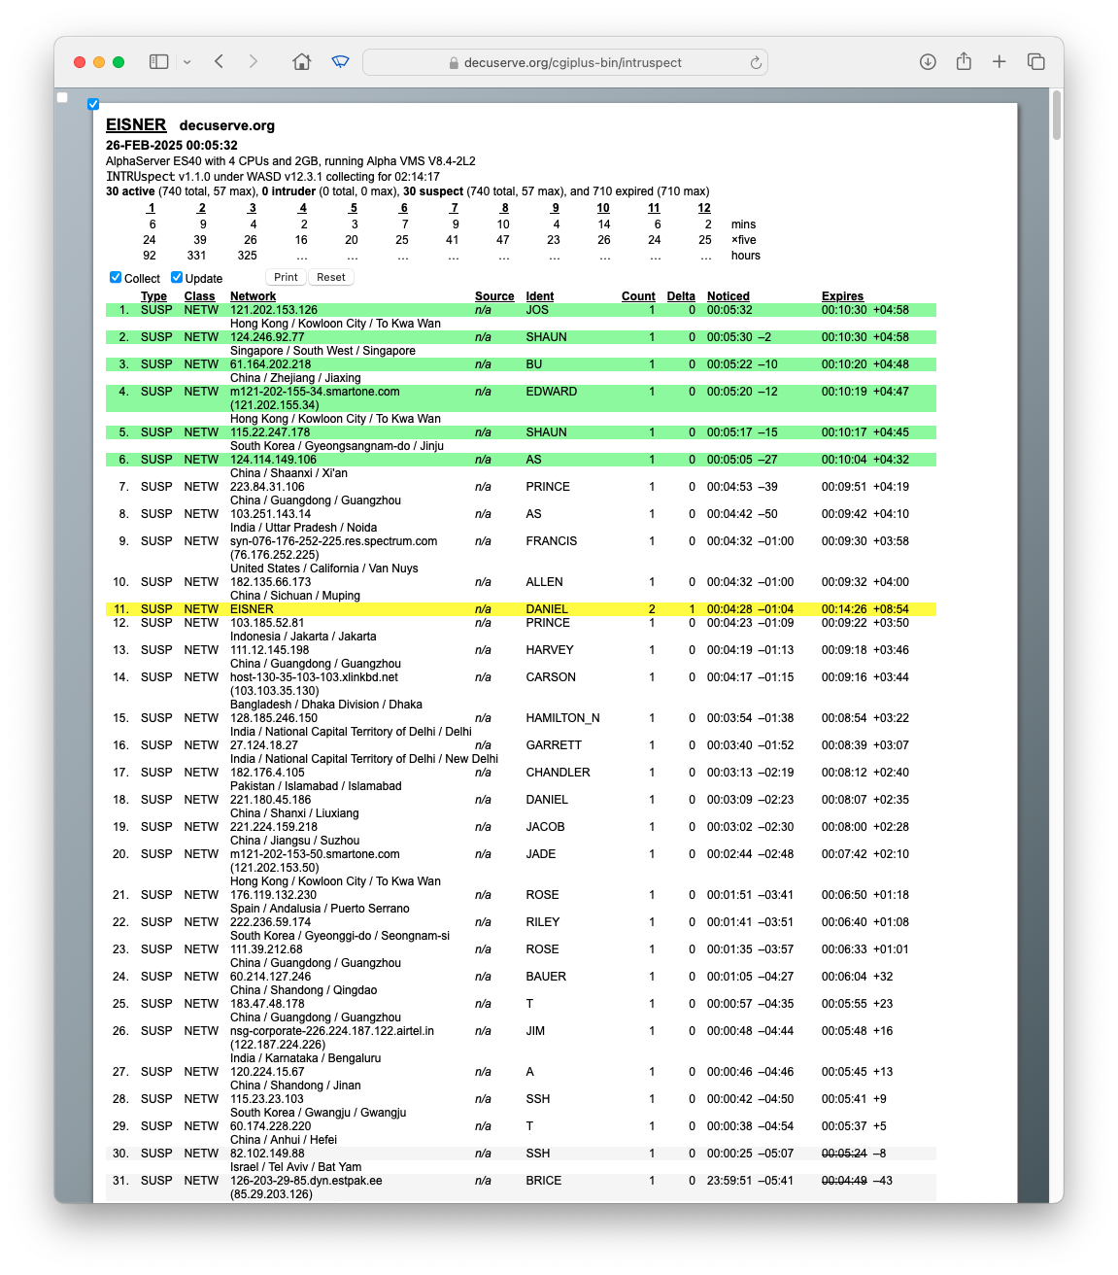Click the struck-through expiry 00:05:24

[844, 1154]
